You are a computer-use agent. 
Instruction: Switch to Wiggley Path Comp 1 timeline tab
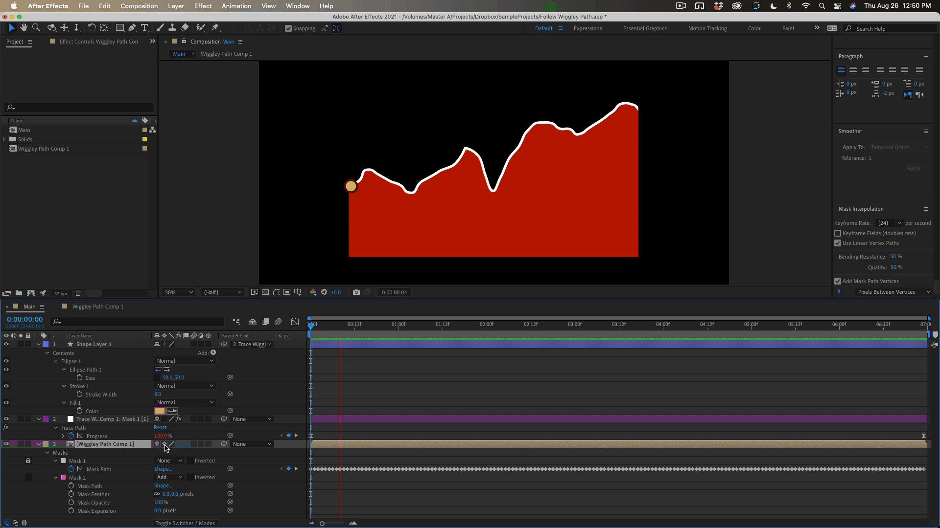98,307
